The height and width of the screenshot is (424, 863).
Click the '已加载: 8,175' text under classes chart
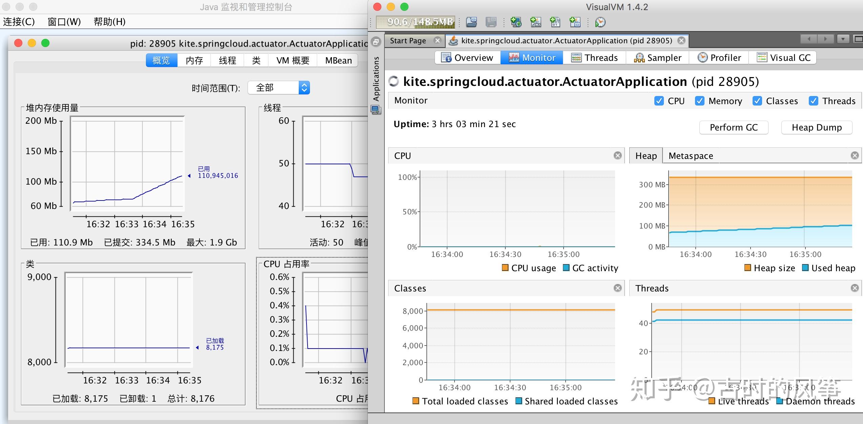point(80,399)
